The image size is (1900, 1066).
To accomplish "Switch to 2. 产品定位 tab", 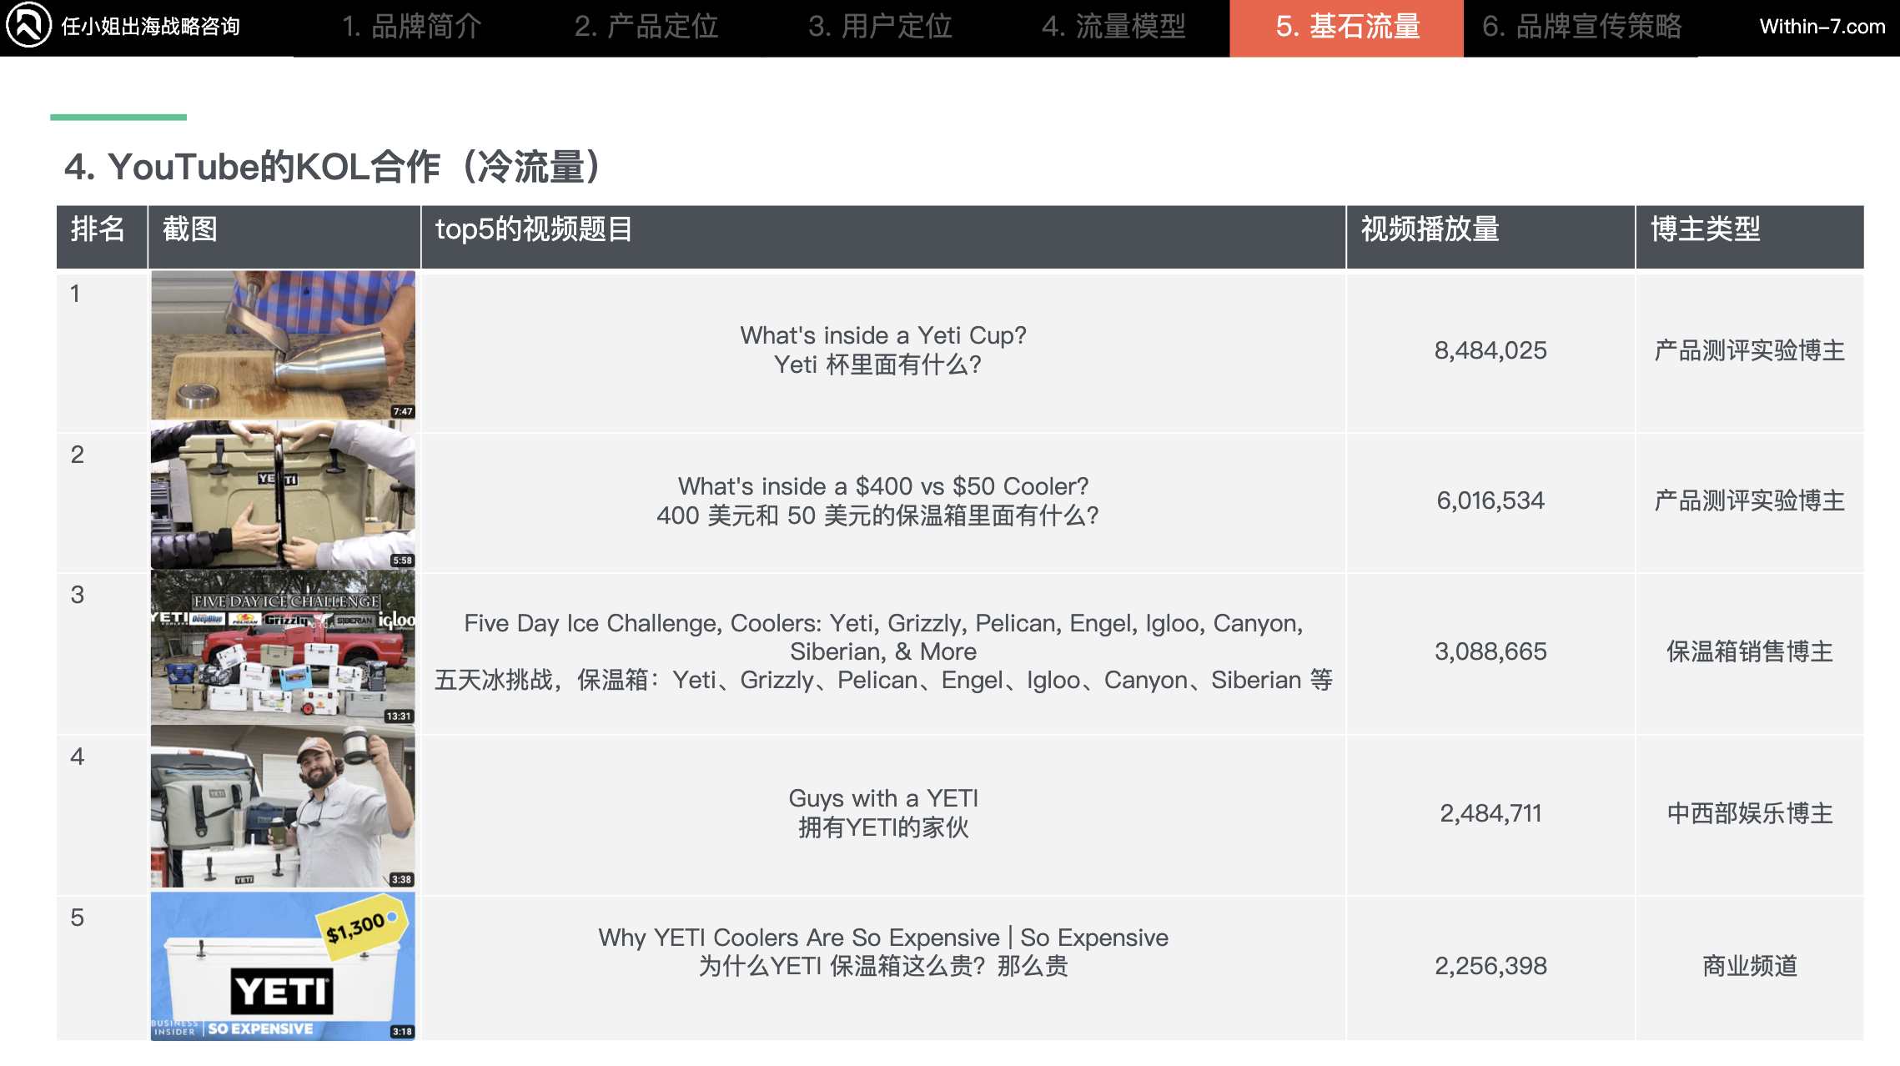I will click(646, 27).
